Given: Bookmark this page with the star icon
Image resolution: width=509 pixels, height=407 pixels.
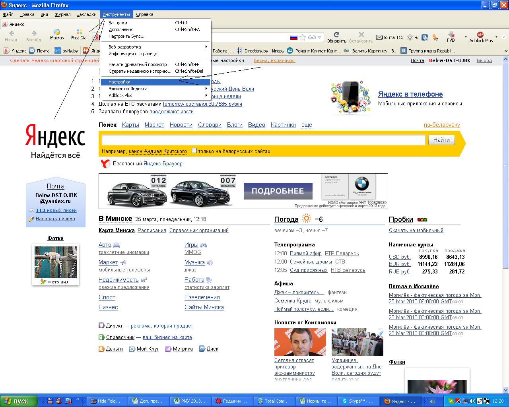Looking at the screenshot, I should (x=303, y=37).
